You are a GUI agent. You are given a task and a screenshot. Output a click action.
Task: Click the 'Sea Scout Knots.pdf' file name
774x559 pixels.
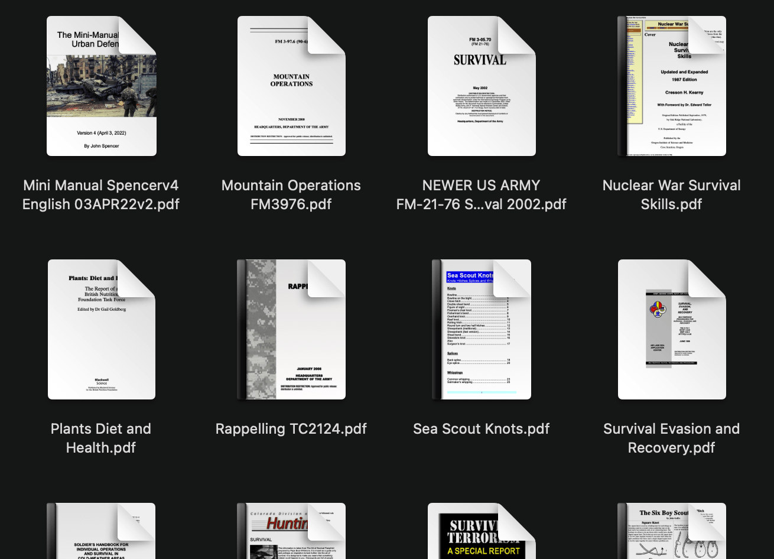(482, 429)
